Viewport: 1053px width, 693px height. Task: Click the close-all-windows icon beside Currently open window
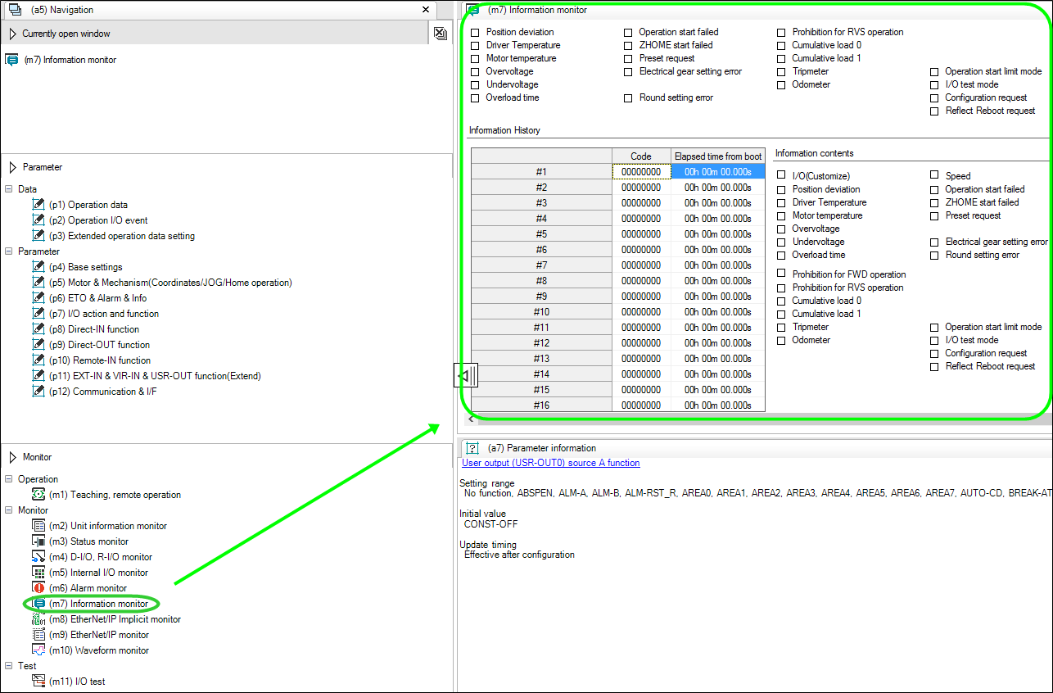point(440,34)
